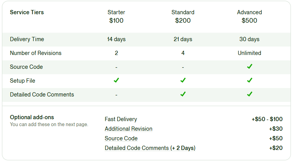Click the $500 Advanced price
This screenshot has width=294, height=163.
[249, 21]
